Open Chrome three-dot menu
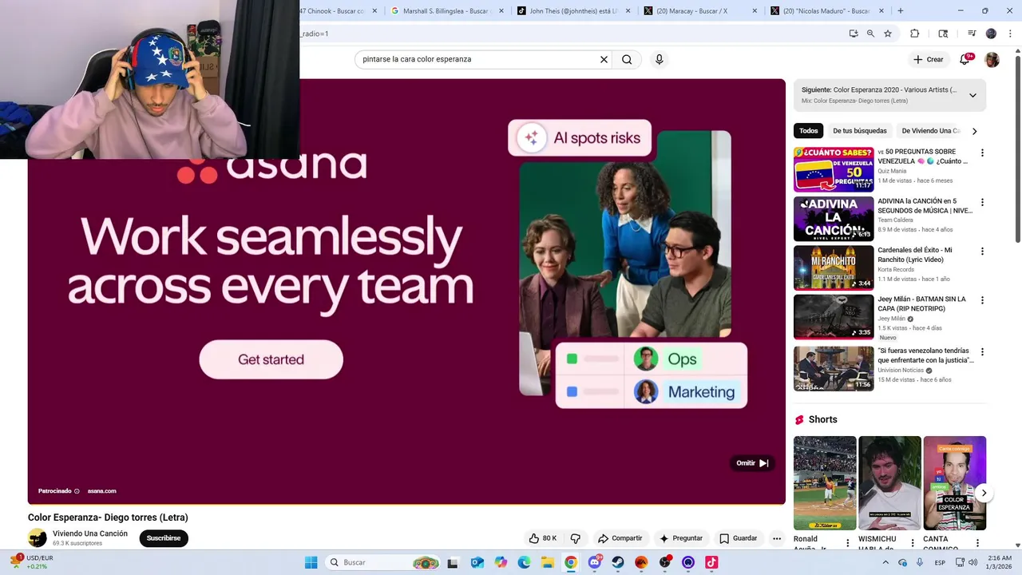 point(1008,34)
